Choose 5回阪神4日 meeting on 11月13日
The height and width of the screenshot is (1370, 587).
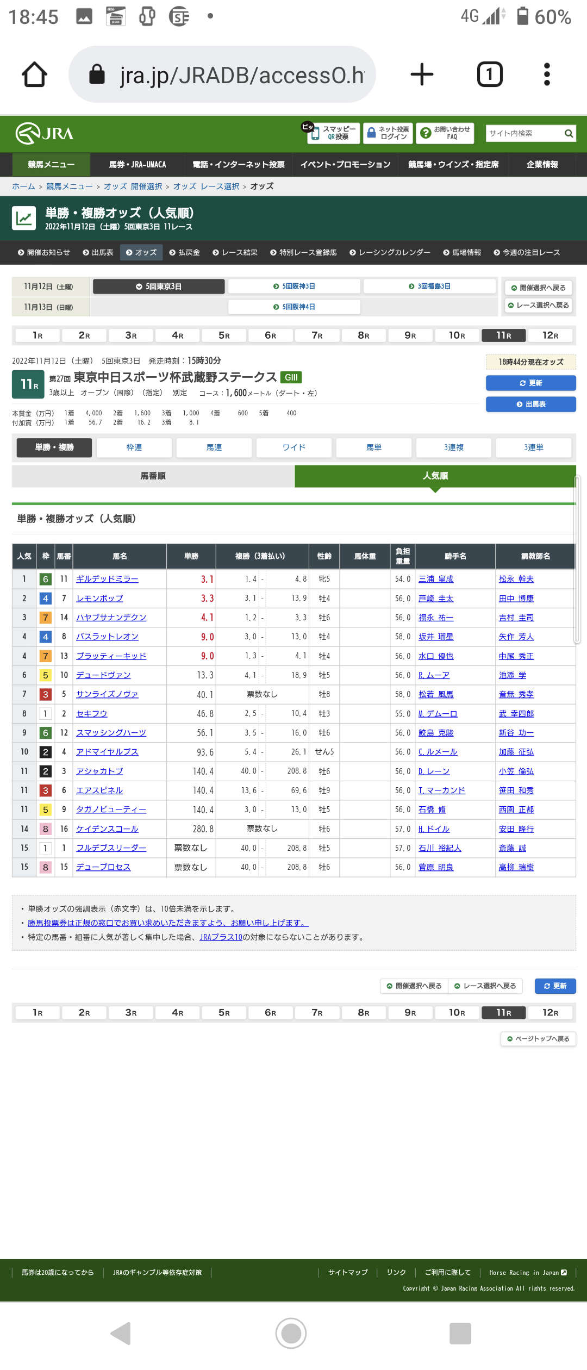click(x=294, y=307)
